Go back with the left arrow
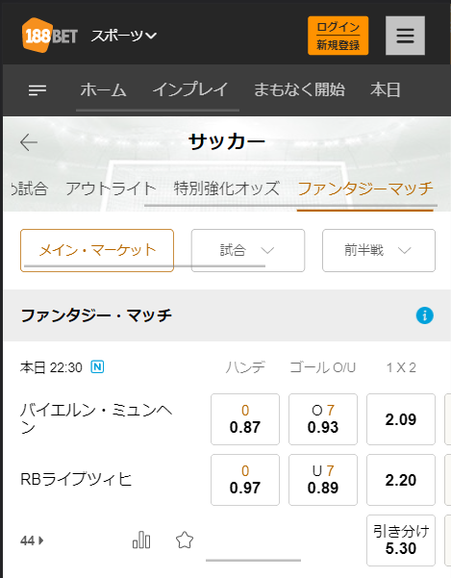 click(x=29, y=142)
